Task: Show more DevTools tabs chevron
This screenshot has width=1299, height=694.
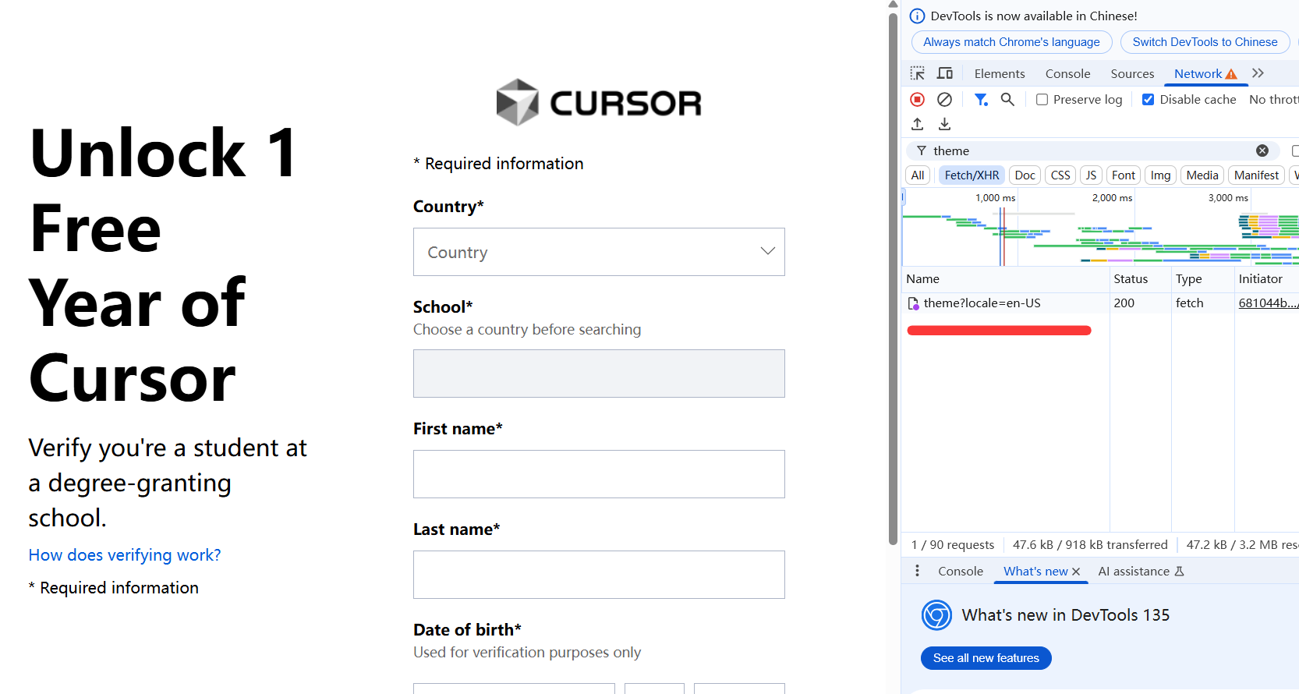Action: click(x=1258, y=73)
